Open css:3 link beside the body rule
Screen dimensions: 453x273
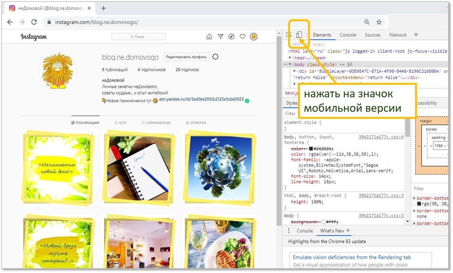point(381,215)
